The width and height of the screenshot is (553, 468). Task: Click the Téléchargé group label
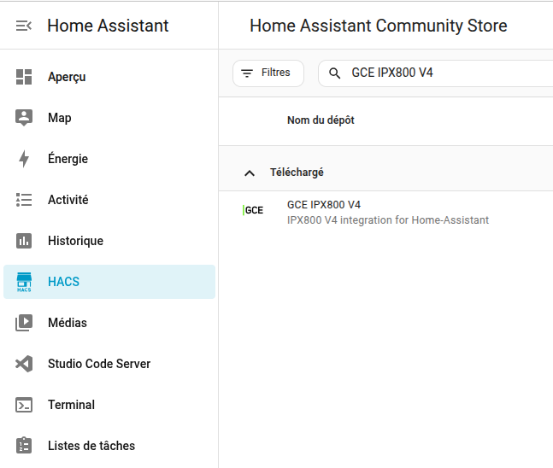point(297,173)
